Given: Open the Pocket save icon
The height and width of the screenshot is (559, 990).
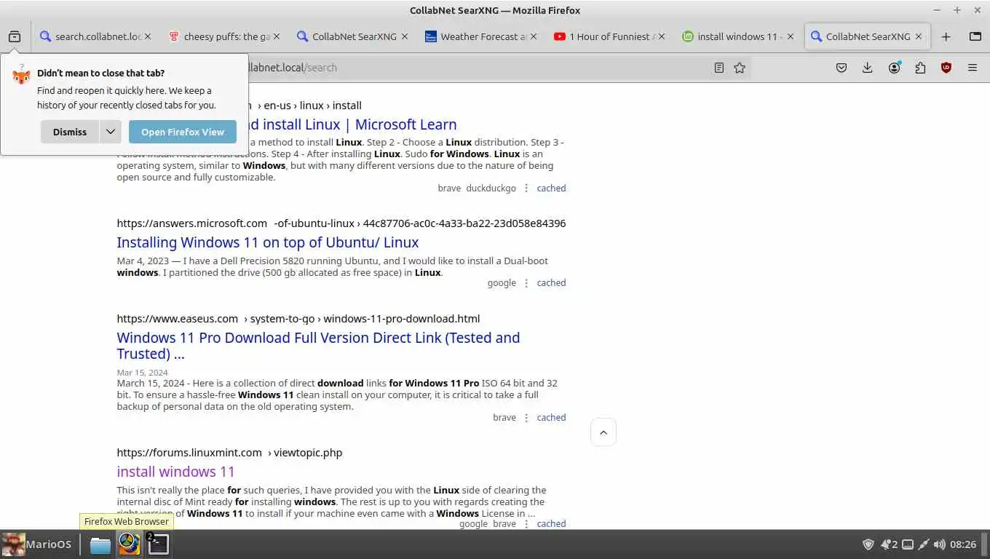Looking at the screenshot, I should (841, 68).
